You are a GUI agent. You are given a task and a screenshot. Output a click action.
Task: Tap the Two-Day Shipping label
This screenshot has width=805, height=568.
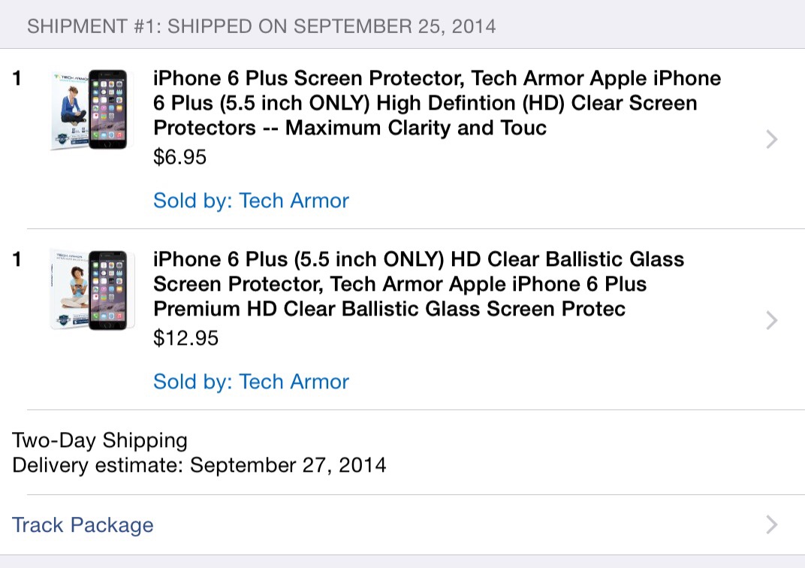click(100, 440)
